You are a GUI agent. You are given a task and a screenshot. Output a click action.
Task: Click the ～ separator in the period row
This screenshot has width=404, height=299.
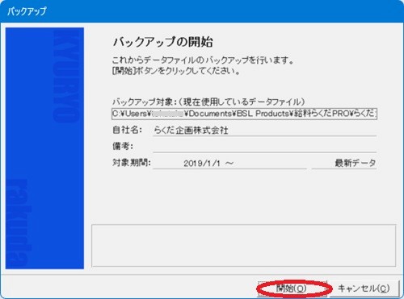229,164
